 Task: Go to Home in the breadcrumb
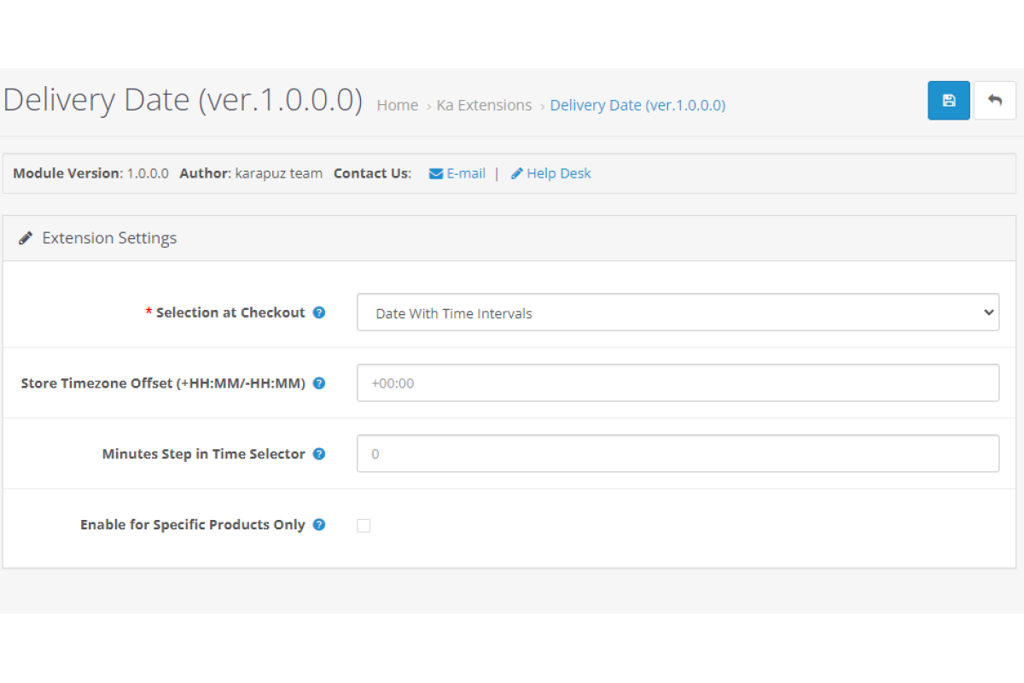pyautogui.click(x=398, y=105)
